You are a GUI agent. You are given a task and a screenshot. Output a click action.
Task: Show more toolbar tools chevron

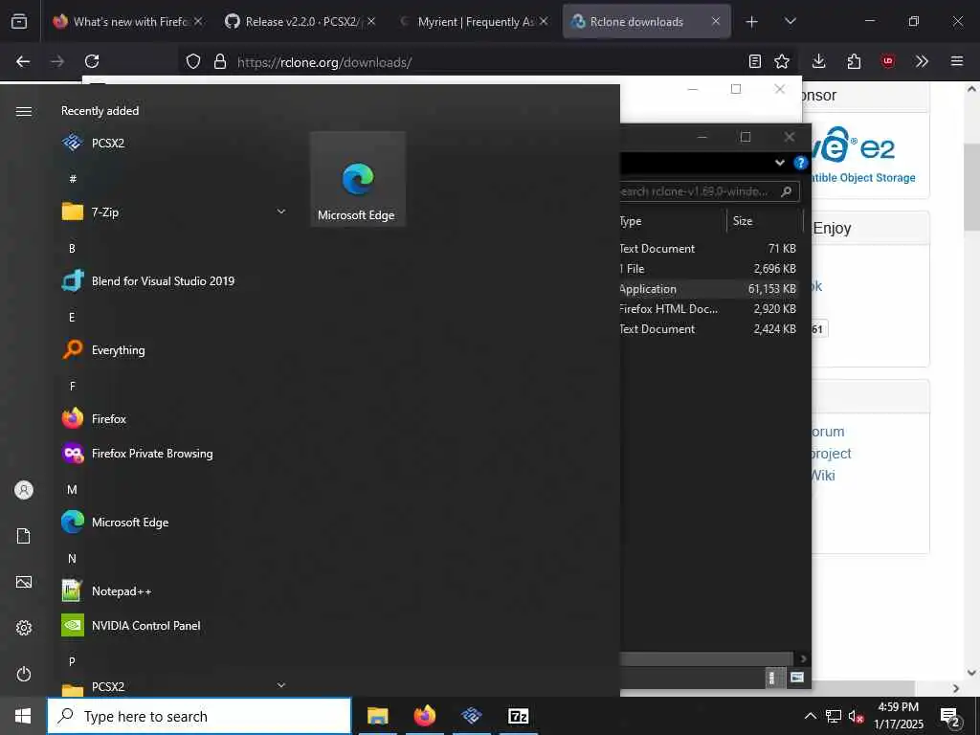[x=922, y=61]
